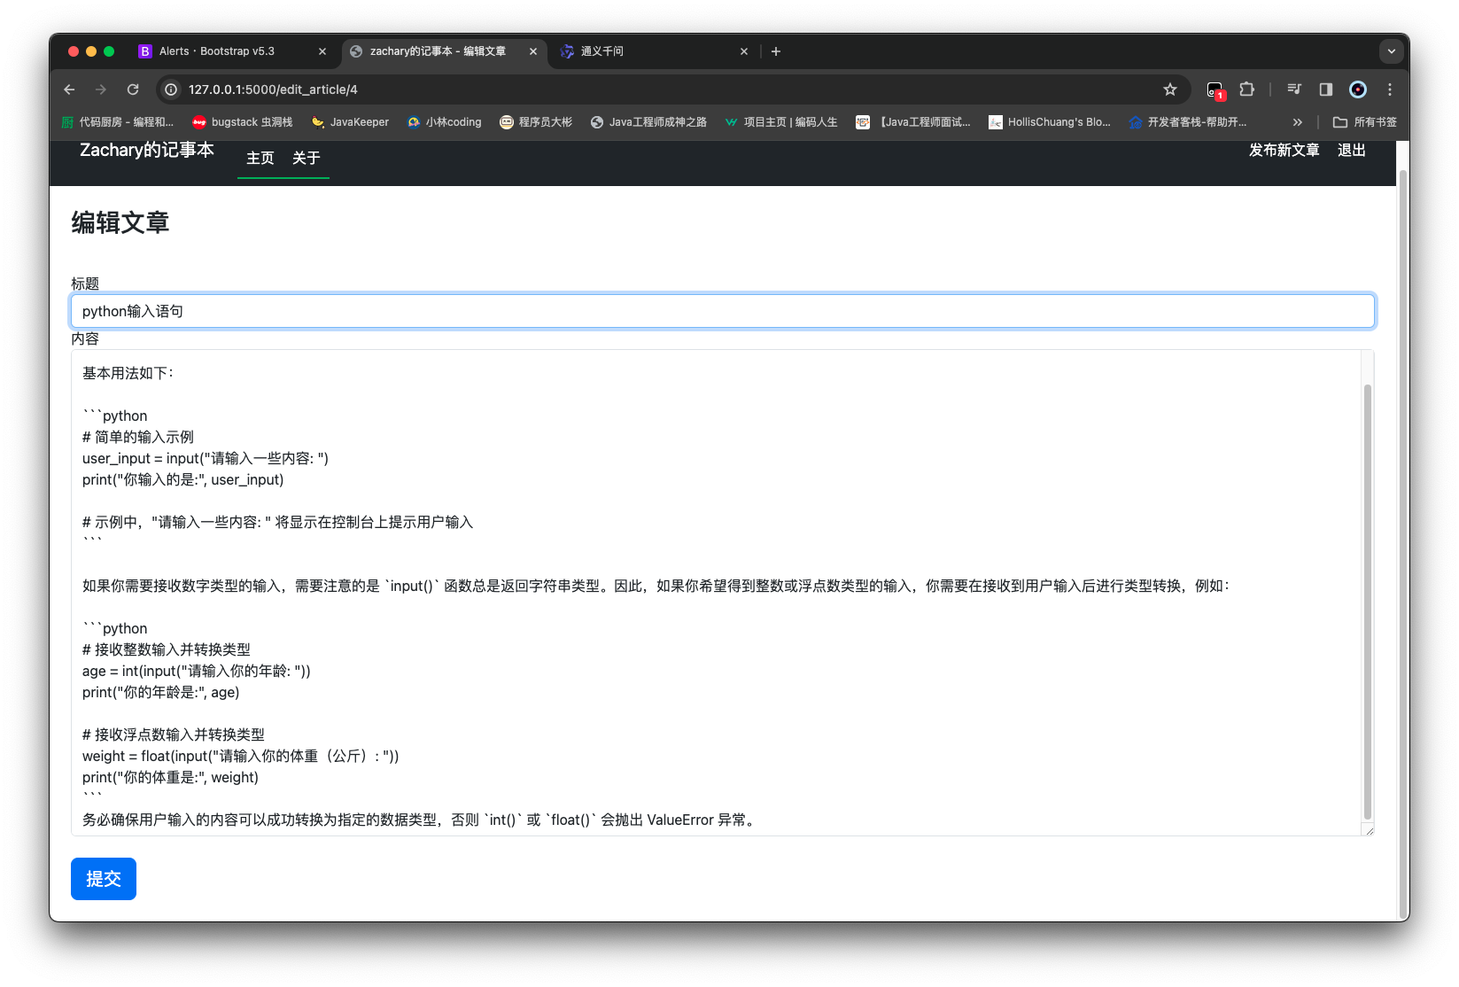Open the extension with red badge 1
Image resolution: width=1459 pixels, height=987 pixels.
[x=1215, y=89]
